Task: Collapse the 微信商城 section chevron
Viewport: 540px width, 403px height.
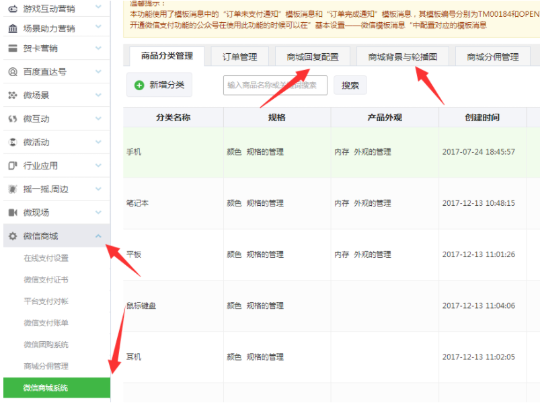Action: (x=99, y=235)
